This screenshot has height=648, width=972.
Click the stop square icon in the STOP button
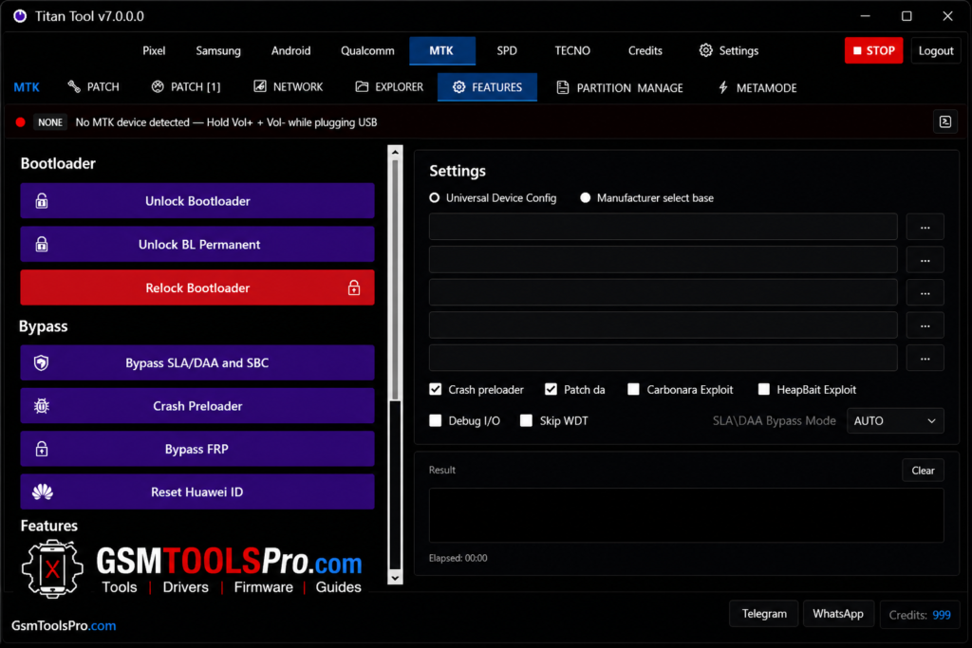coord(857,51)
